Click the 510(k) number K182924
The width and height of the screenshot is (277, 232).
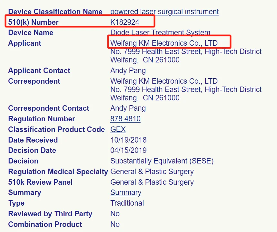pos(125,22)
